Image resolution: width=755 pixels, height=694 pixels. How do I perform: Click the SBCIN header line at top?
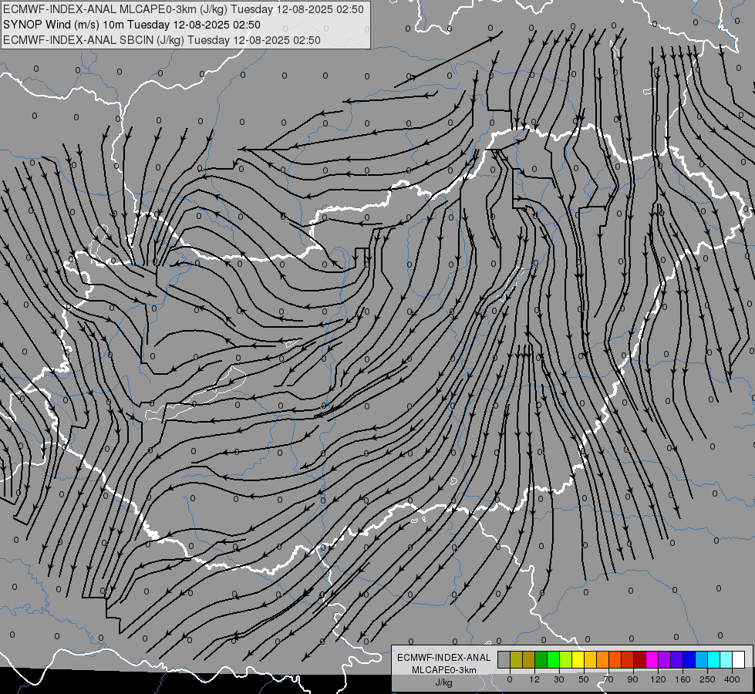162,40
